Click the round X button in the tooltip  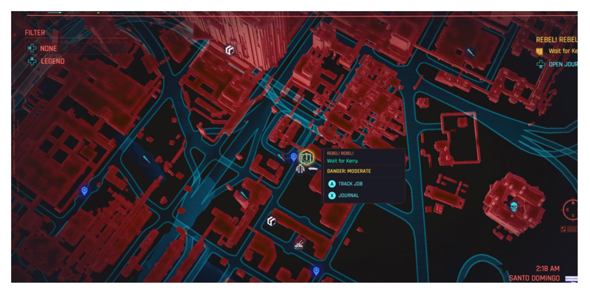[332, 196]
